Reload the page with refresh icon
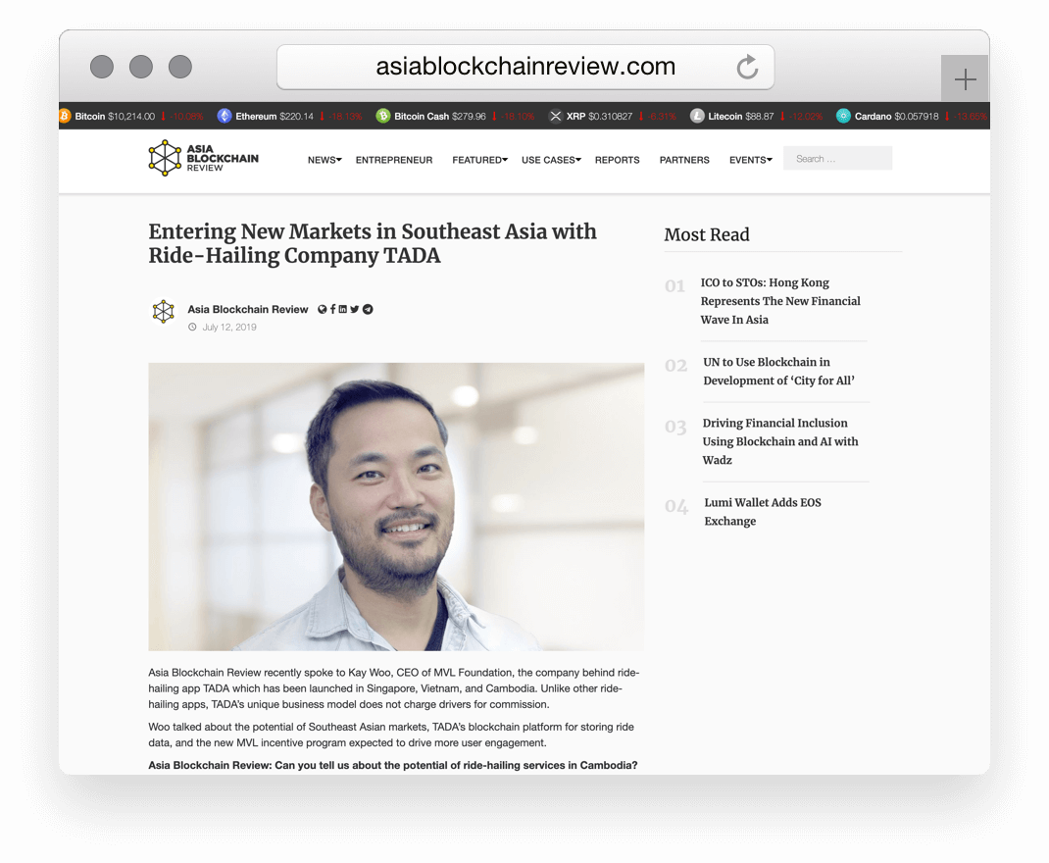Screen dimensions: 1049x863 [747, 67]
